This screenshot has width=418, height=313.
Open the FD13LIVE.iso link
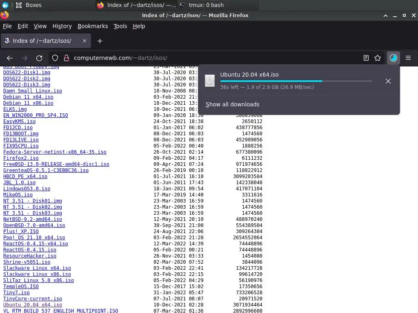(x=21, y=140)
